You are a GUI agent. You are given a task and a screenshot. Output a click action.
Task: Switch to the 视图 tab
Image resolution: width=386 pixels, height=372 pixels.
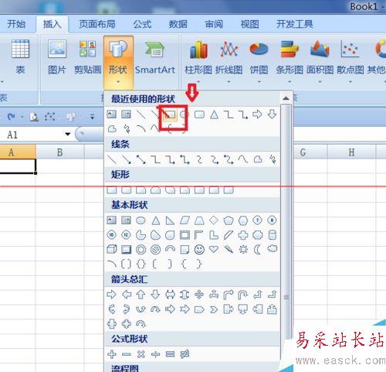click(x=249, y=24)
